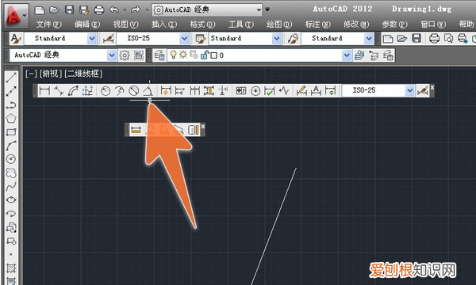
Task: Select the Revision Cloud tool
Action: [11, 173]
